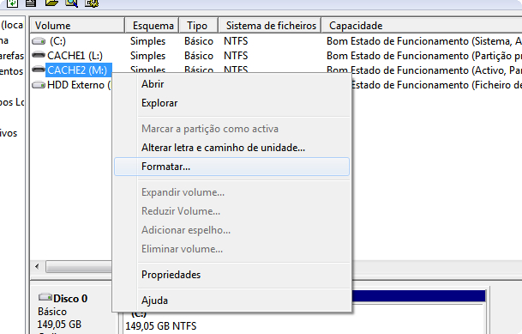This screenshot has width=522, height=334.
Task: Click Marcar a partição como activa
Action: click(x=231, y=129)
